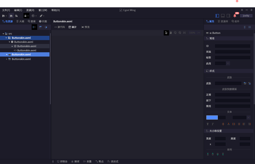Expand the last Buttonskin.exml folder
The image size is (255, 164).
click(7, 59)
